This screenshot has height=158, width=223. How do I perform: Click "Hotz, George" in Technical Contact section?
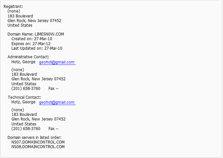click(23, 102)
